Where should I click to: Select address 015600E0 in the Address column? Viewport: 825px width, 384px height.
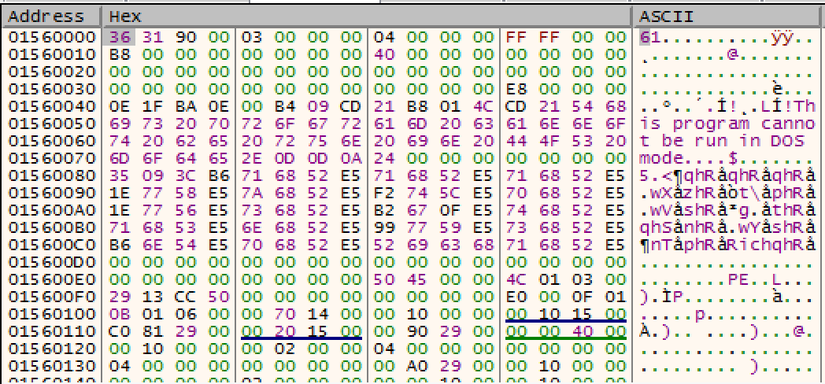tap(46, 279)
